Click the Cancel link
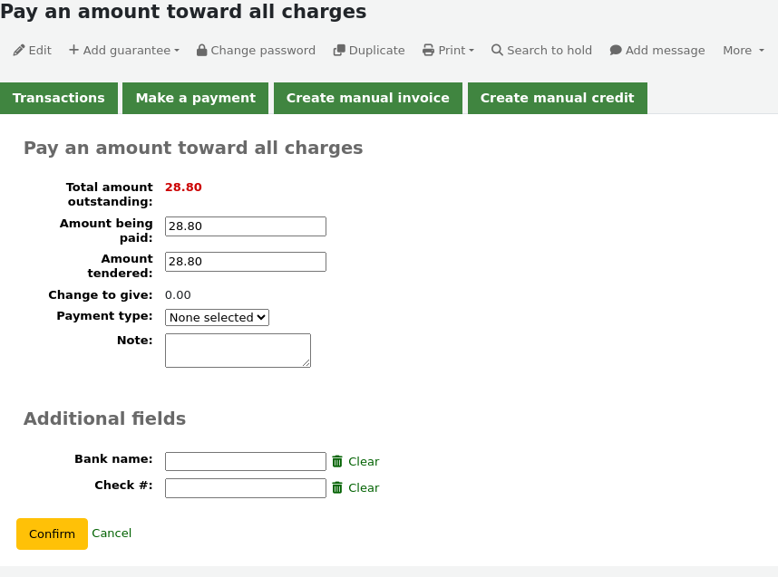Image resolution: width=778 pixels, height=577 pixels. coord(112,534)
